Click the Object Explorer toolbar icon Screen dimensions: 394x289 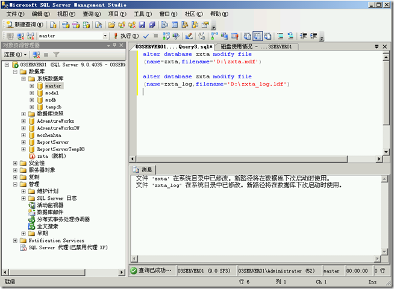[x=185, y=25]
